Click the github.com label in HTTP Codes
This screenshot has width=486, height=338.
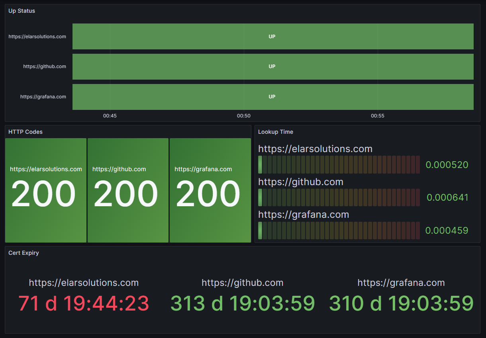[119, 169]
